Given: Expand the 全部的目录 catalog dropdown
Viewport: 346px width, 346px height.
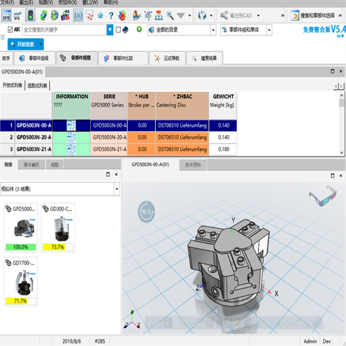Looking at the screenshot, I should [x=213, y=30].
